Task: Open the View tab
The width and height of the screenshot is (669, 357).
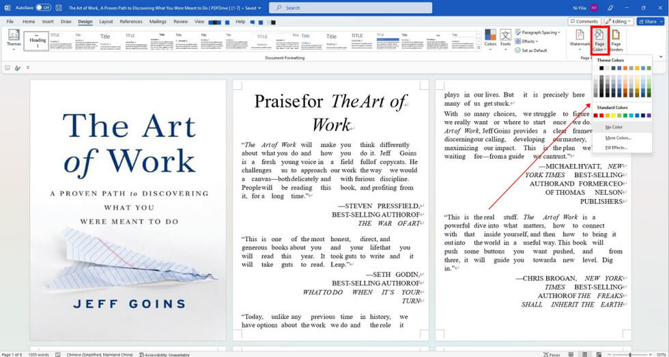Action: click(199, 21)
